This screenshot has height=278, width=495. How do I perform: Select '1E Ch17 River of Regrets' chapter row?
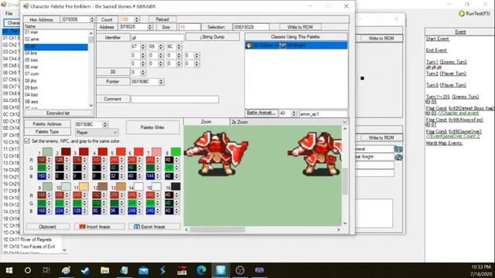(x=28, y=239)
